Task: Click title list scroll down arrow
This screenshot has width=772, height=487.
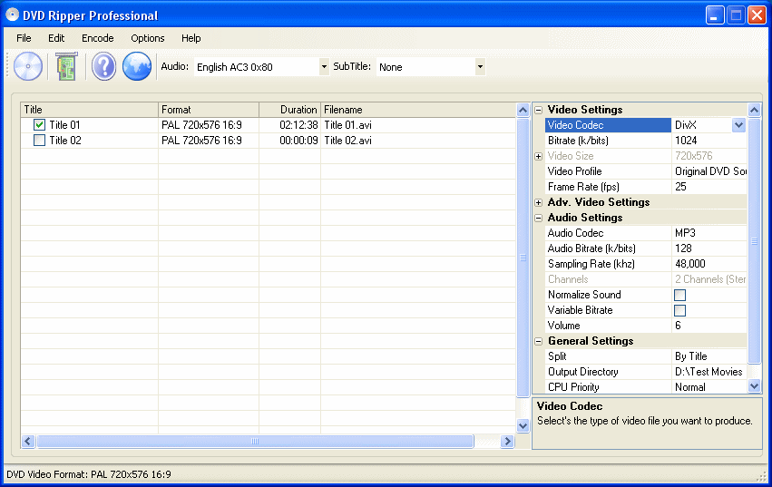Action: [523, 426]
